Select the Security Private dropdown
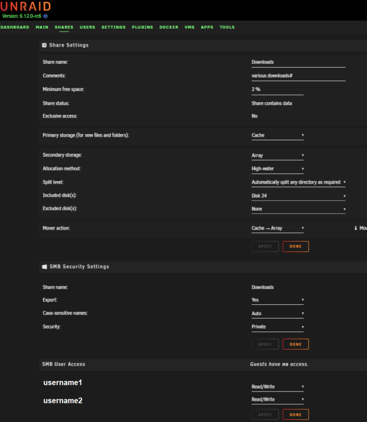 [x=278, y=327]
